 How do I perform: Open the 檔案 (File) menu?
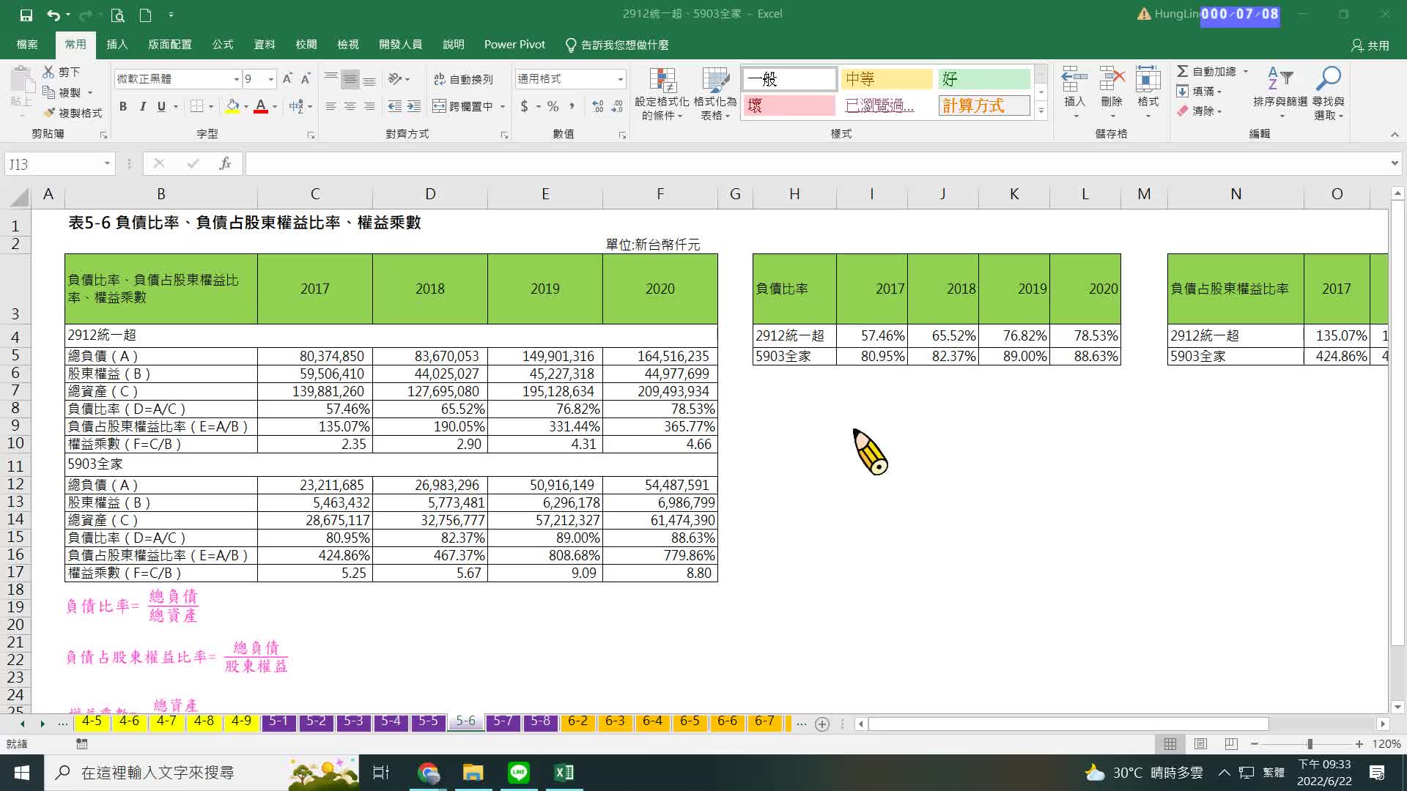[27, 45]
